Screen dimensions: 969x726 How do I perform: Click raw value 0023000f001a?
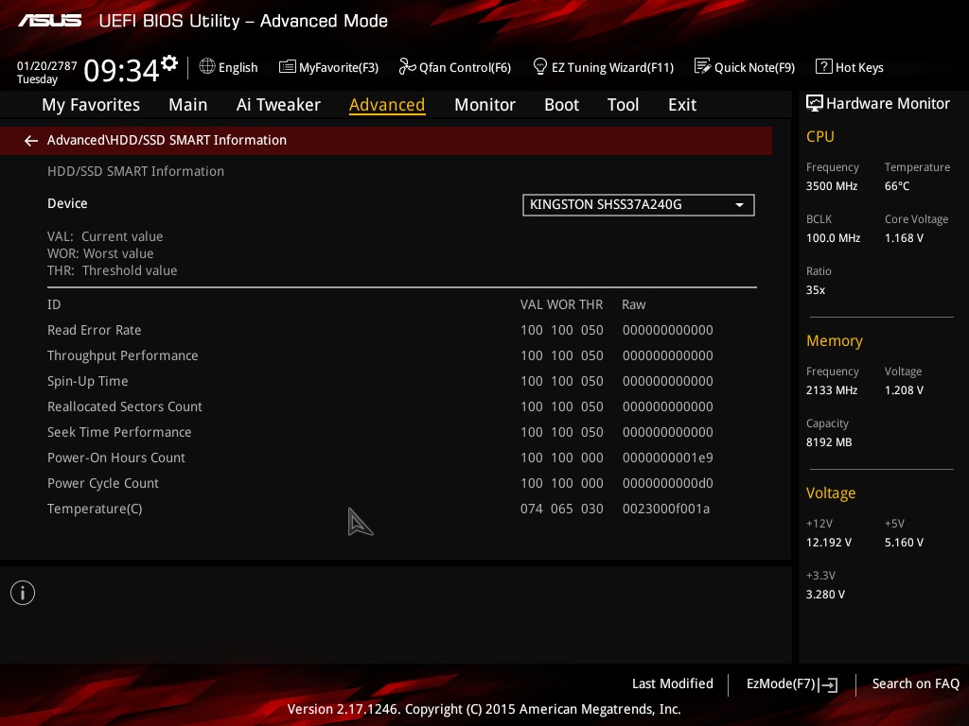(x=666, y=509)
